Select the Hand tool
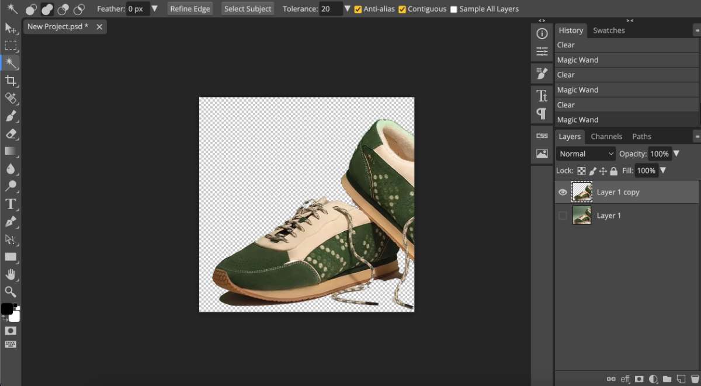The height and width of the screenshot is (386, 701). coord(11,274)
